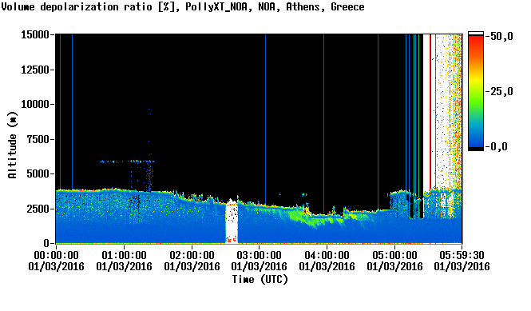Click the 5000 altitude tick label

(38, 173)
